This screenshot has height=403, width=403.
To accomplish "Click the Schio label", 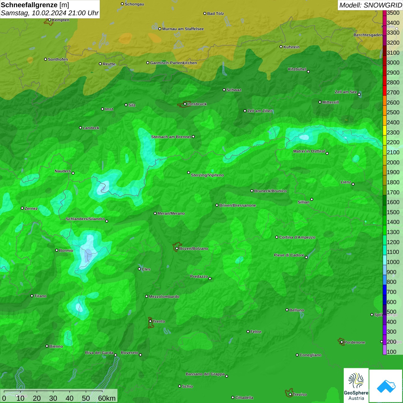I will click(187, 386).
